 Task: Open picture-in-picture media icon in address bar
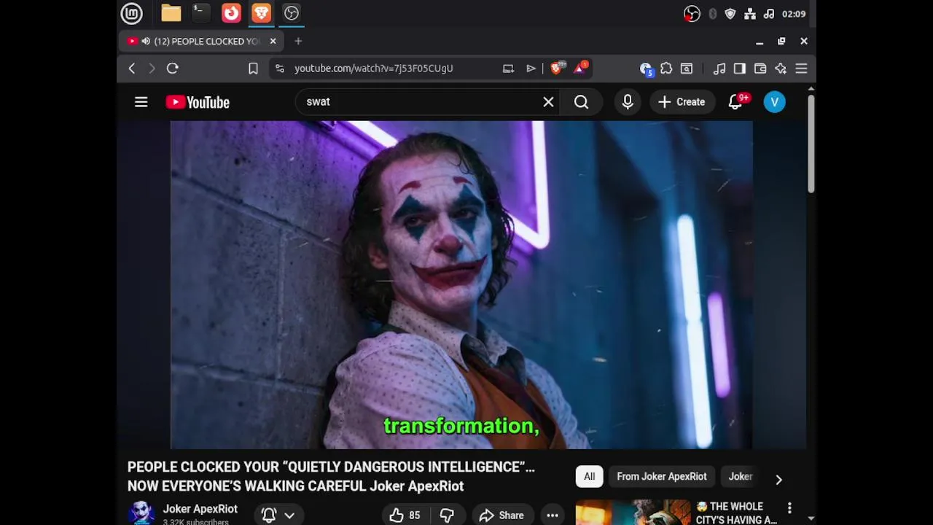point(508,69)
